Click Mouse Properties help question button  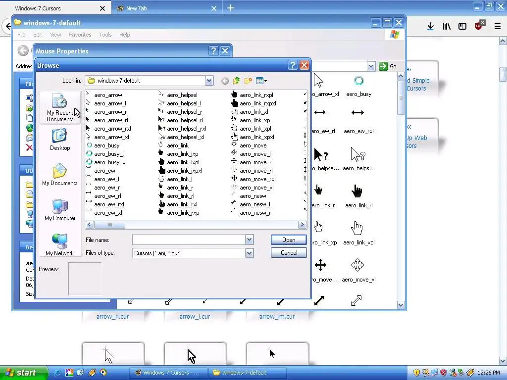pos(213,51)
